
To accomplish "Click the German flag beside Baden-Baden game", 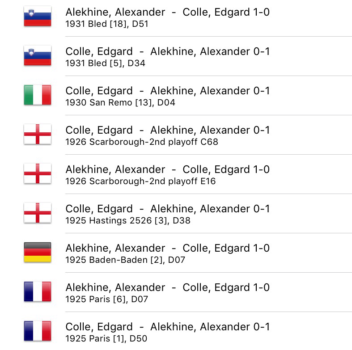I will pos(38,253).
